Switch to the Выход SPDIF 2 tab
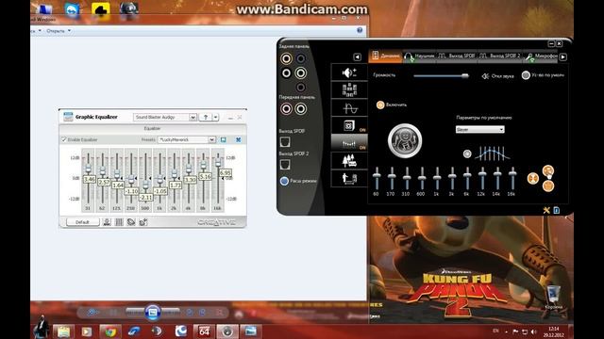Screen dimensions: 604x339 [x=500, y=56]
